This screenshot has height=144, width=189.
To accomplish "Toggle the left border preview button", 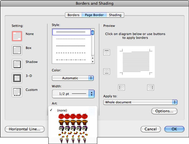I will (121, 87).
